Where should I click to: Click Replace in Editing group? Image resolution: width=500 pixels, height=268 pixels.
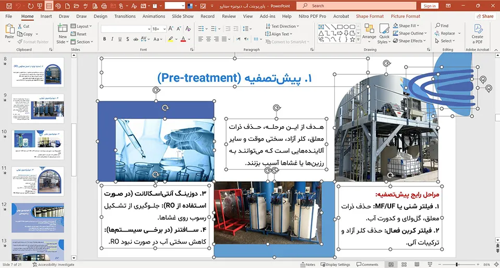coord(448,33)
